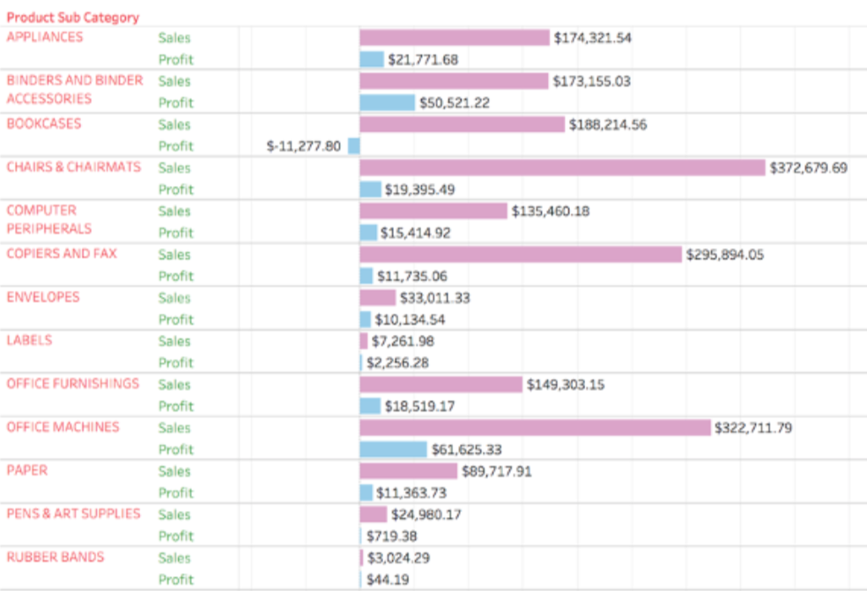Select the PENS & ART SUPPLIES label
867x591 pixels.
(x=73, y=513)
